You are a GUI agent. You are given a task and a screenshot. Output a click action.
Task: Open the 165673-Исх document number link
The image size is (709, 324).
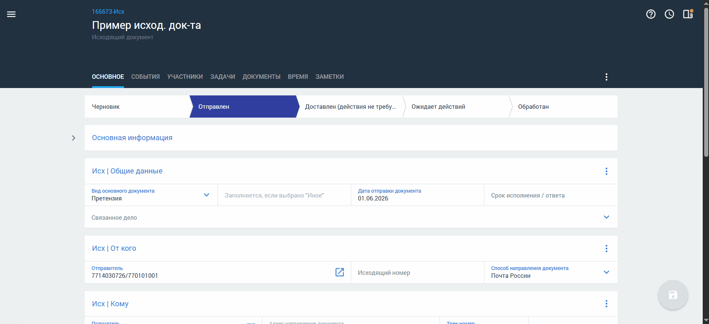(108, 12)
